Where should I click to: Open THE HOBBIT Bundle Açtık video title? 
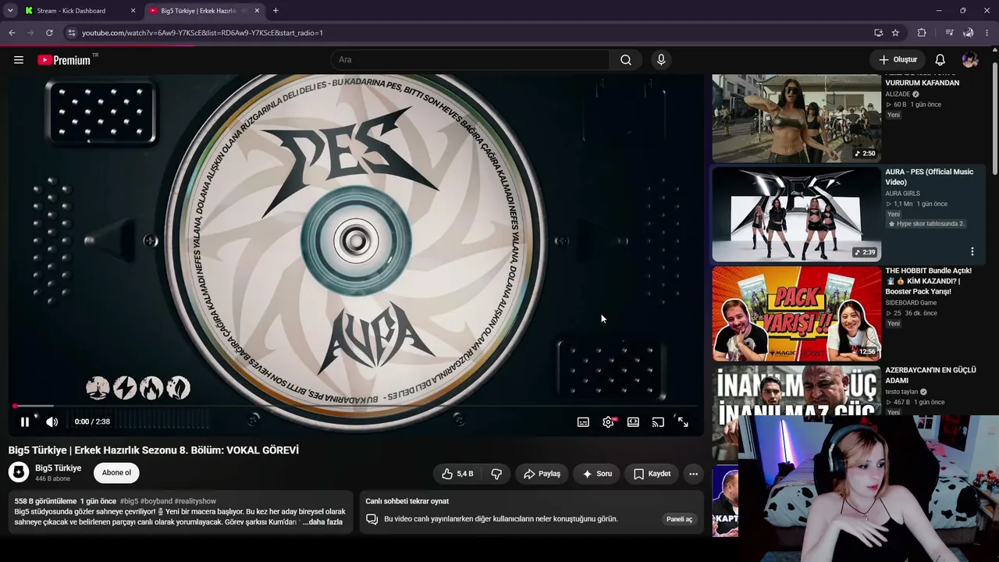point(928,281)
